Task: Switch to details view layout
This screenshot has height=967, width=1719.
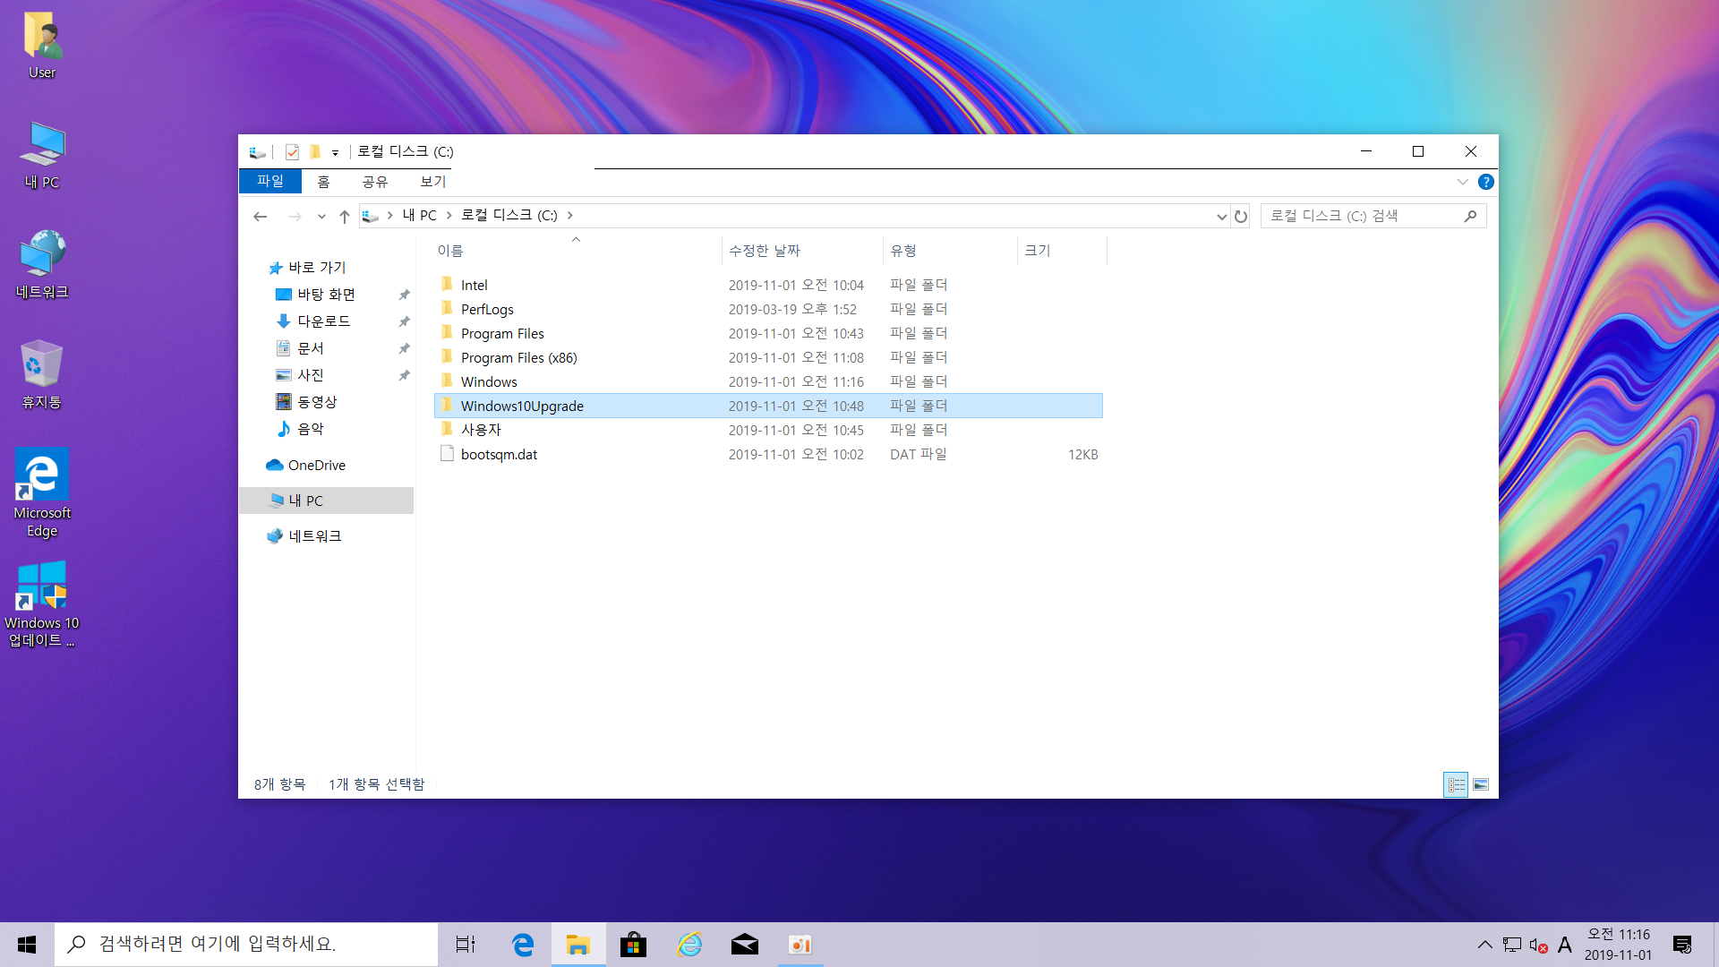Action: tap(1456, 784)
